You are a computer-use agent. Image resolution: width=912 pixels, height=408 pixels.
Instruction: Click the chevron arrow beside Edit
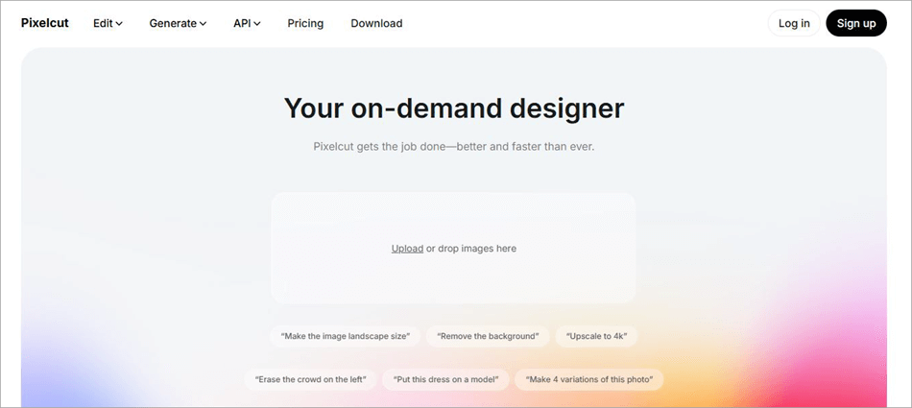119,24
